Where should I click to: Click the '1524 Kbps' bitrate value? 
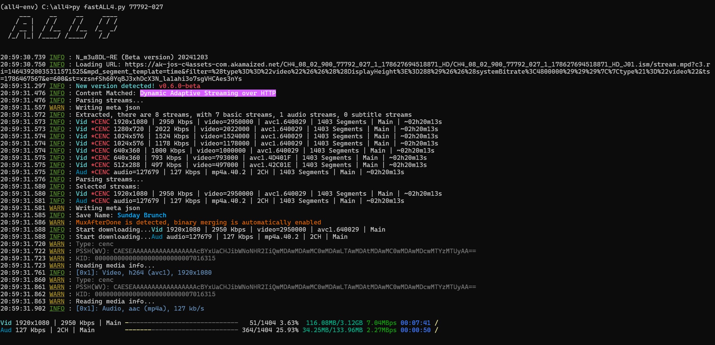pos(172,136)
